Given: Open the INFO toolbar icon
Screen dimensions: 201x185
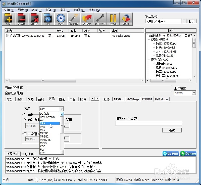Looking at the screenshot, I should tap(47, 19).
